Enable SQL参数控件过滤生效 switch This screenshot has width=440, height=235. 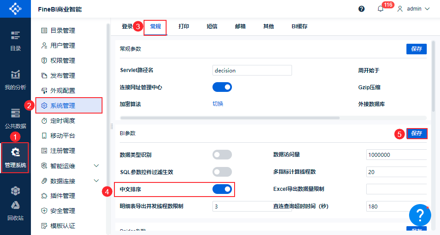click(222, 172)
